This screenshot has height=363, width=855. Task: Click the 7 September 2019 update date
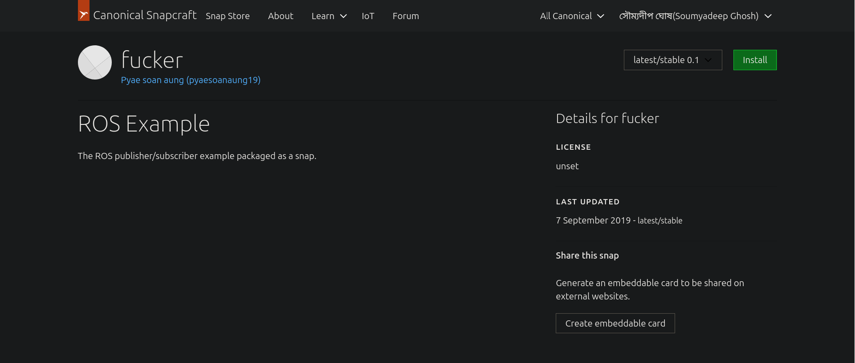593,221
